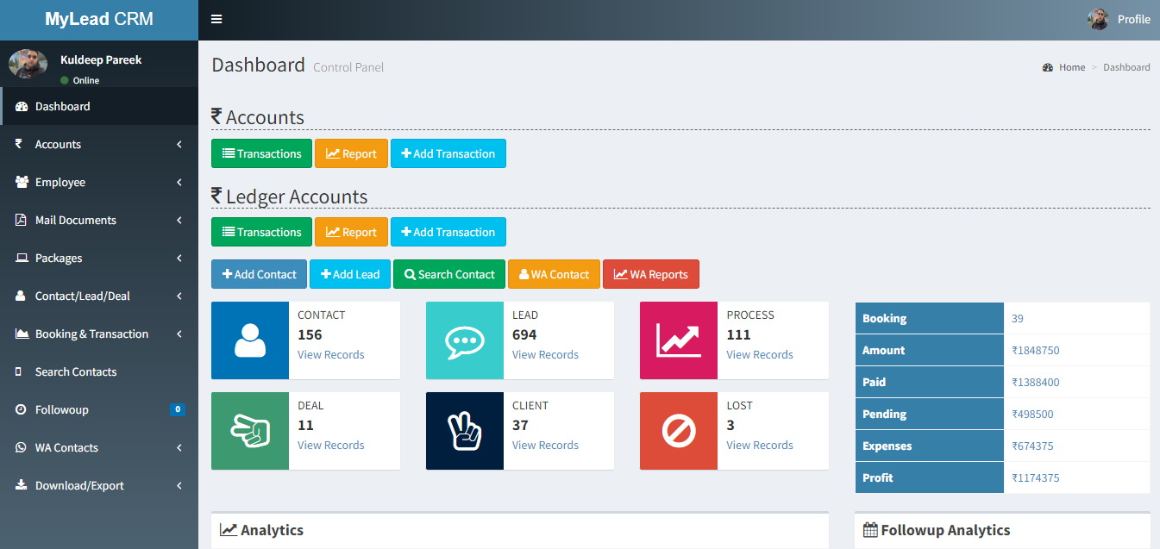The height and width of the screenshot is (549, 1160).
Task: View Records for Lead card
Action: [545, 355]
